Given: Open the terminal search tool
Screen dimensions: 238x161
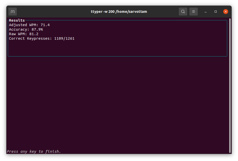Looking at the screenshot, I should click(x=183, y=12).
